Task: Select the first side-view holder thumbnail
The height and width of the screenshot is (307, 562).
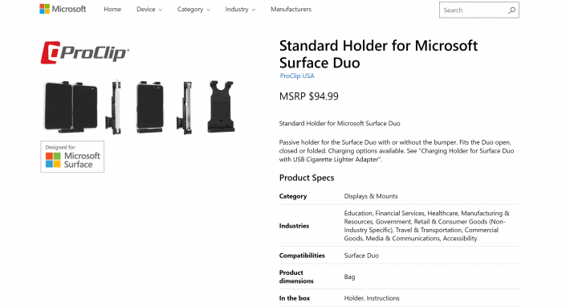Action: click(113, 107)
